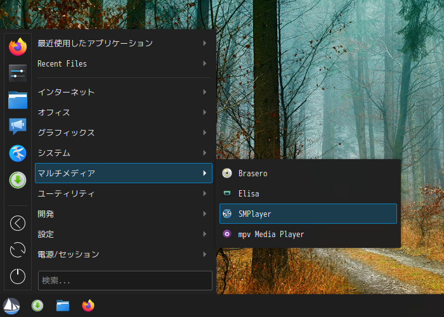
Task: Launch Elisa music player
Action: pos(308,193)
